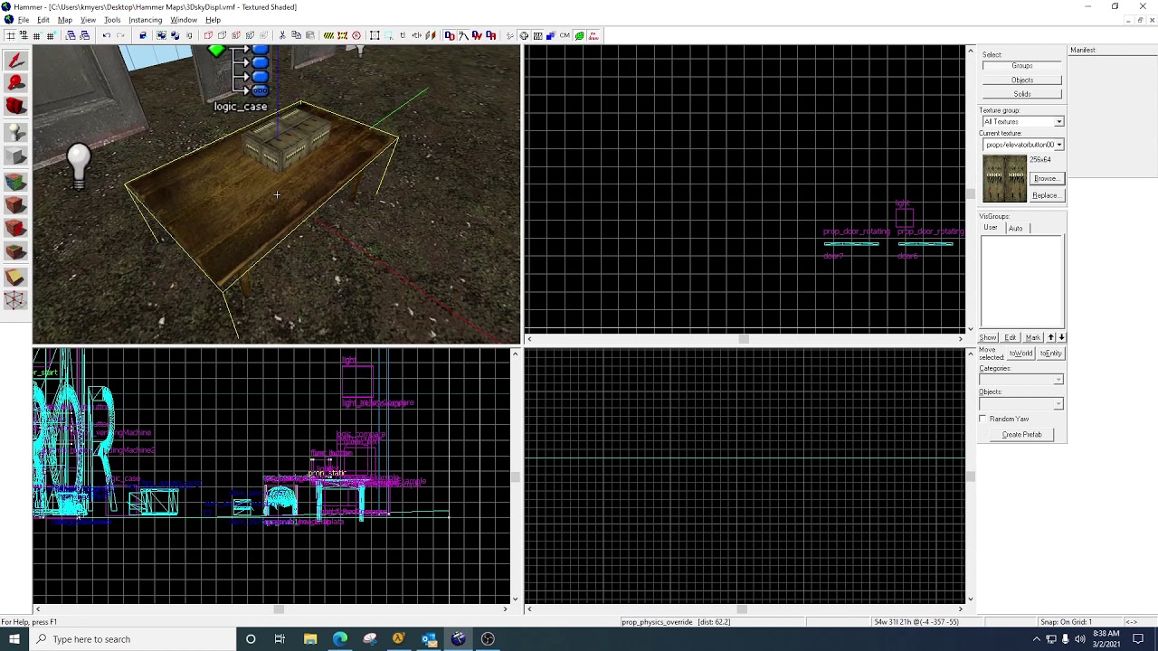Enable the Random Yaw checkbox
Image resolution: width=1158 pixels, height=651 pixels.
(x=983, y=419)
